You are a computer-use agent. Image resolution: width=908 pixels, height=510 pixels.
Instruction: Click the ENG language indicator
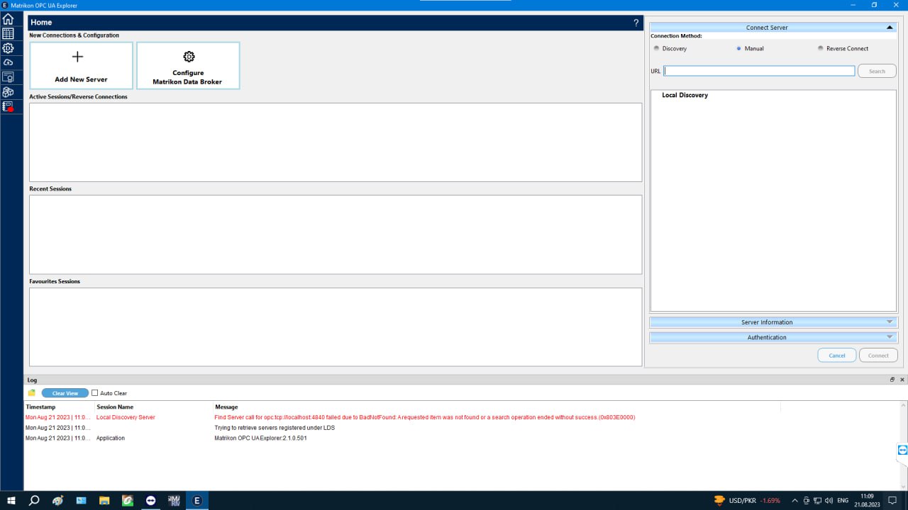pyautogui.click(x=843, y=500)
